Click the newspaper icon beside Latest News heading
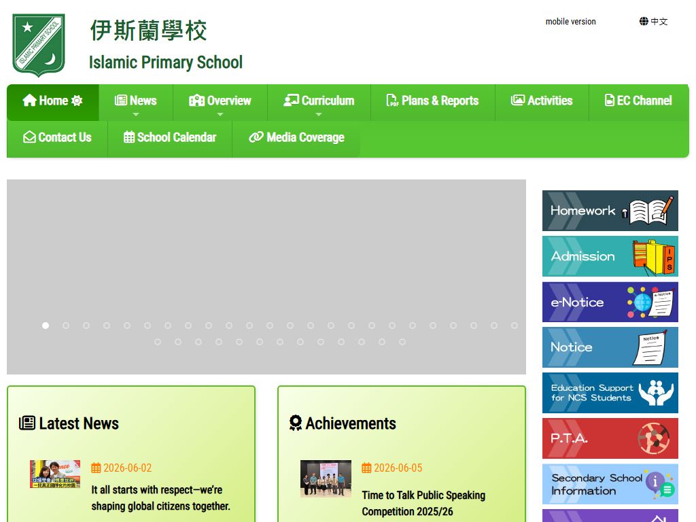Image resolution: width=696 pixels, height=522 pixels. [27, 423]
